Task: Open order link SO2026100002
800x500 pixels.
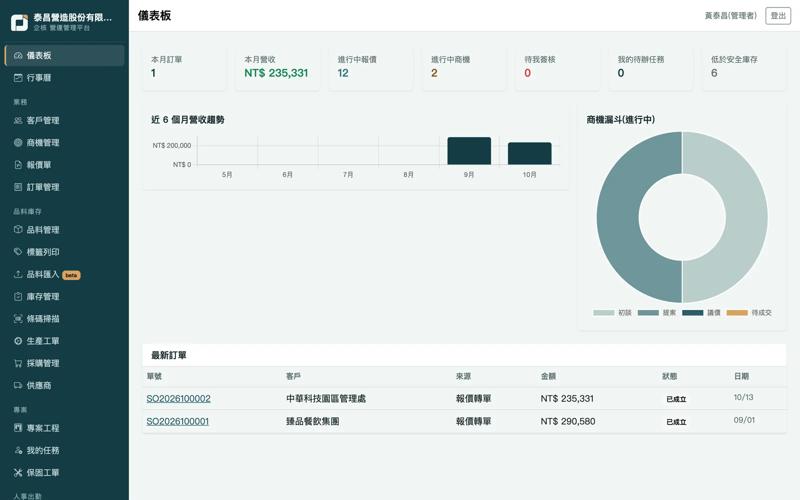Action: [x=178, y=398]
